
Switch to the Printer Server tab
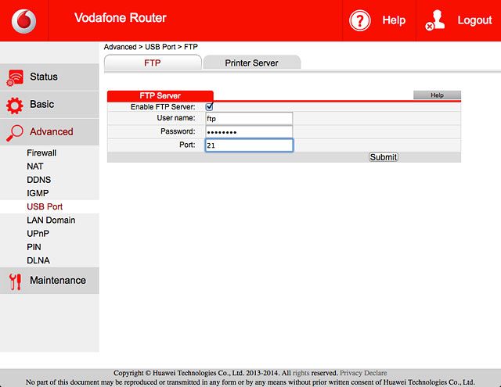(252, 63)
